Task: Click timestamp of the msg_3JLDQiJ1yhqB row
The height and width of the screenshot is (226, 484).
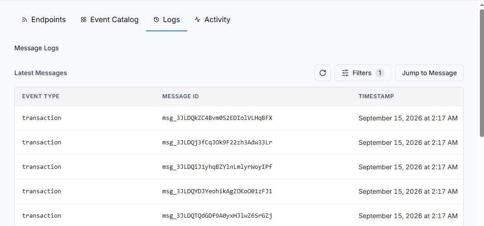Action: pos(408,167)
